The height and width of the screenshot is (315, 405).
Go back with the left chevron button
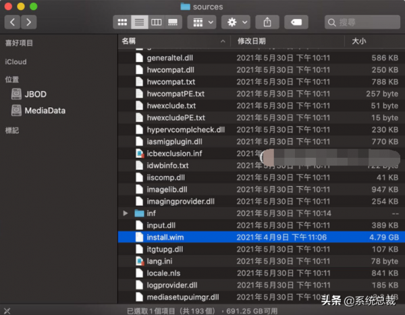click(12, 22)
